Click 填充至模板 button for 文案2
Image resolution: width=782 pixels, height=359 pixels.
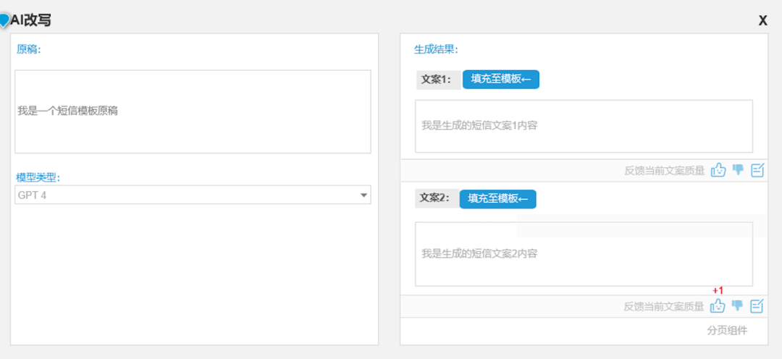tap(497, 199)
